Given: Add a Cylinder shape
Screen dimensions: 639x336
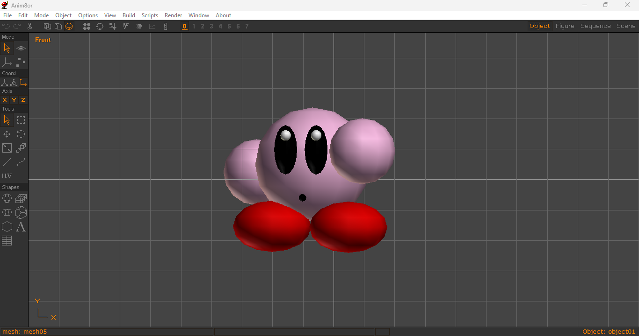Looking at the screenshot, I should pyautogui.click(x=7, y=213).
